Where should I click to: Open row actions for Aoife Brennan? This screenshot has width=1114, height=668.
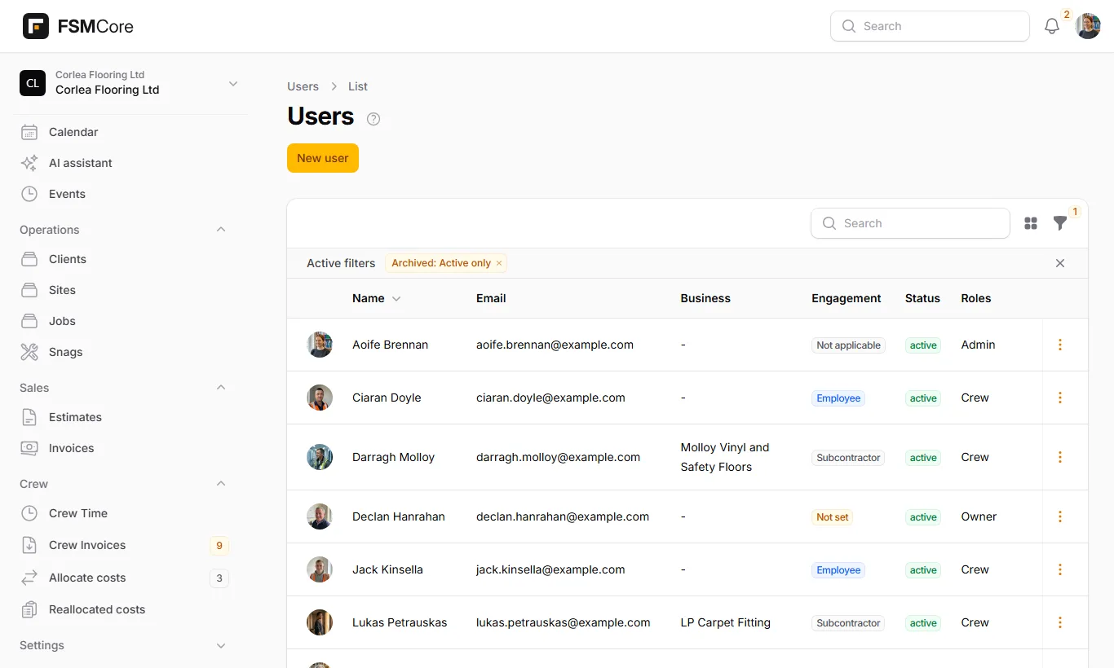click(1060, 345)
